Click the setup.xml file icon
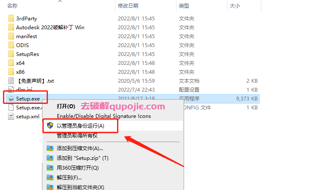 pos(11,116)
